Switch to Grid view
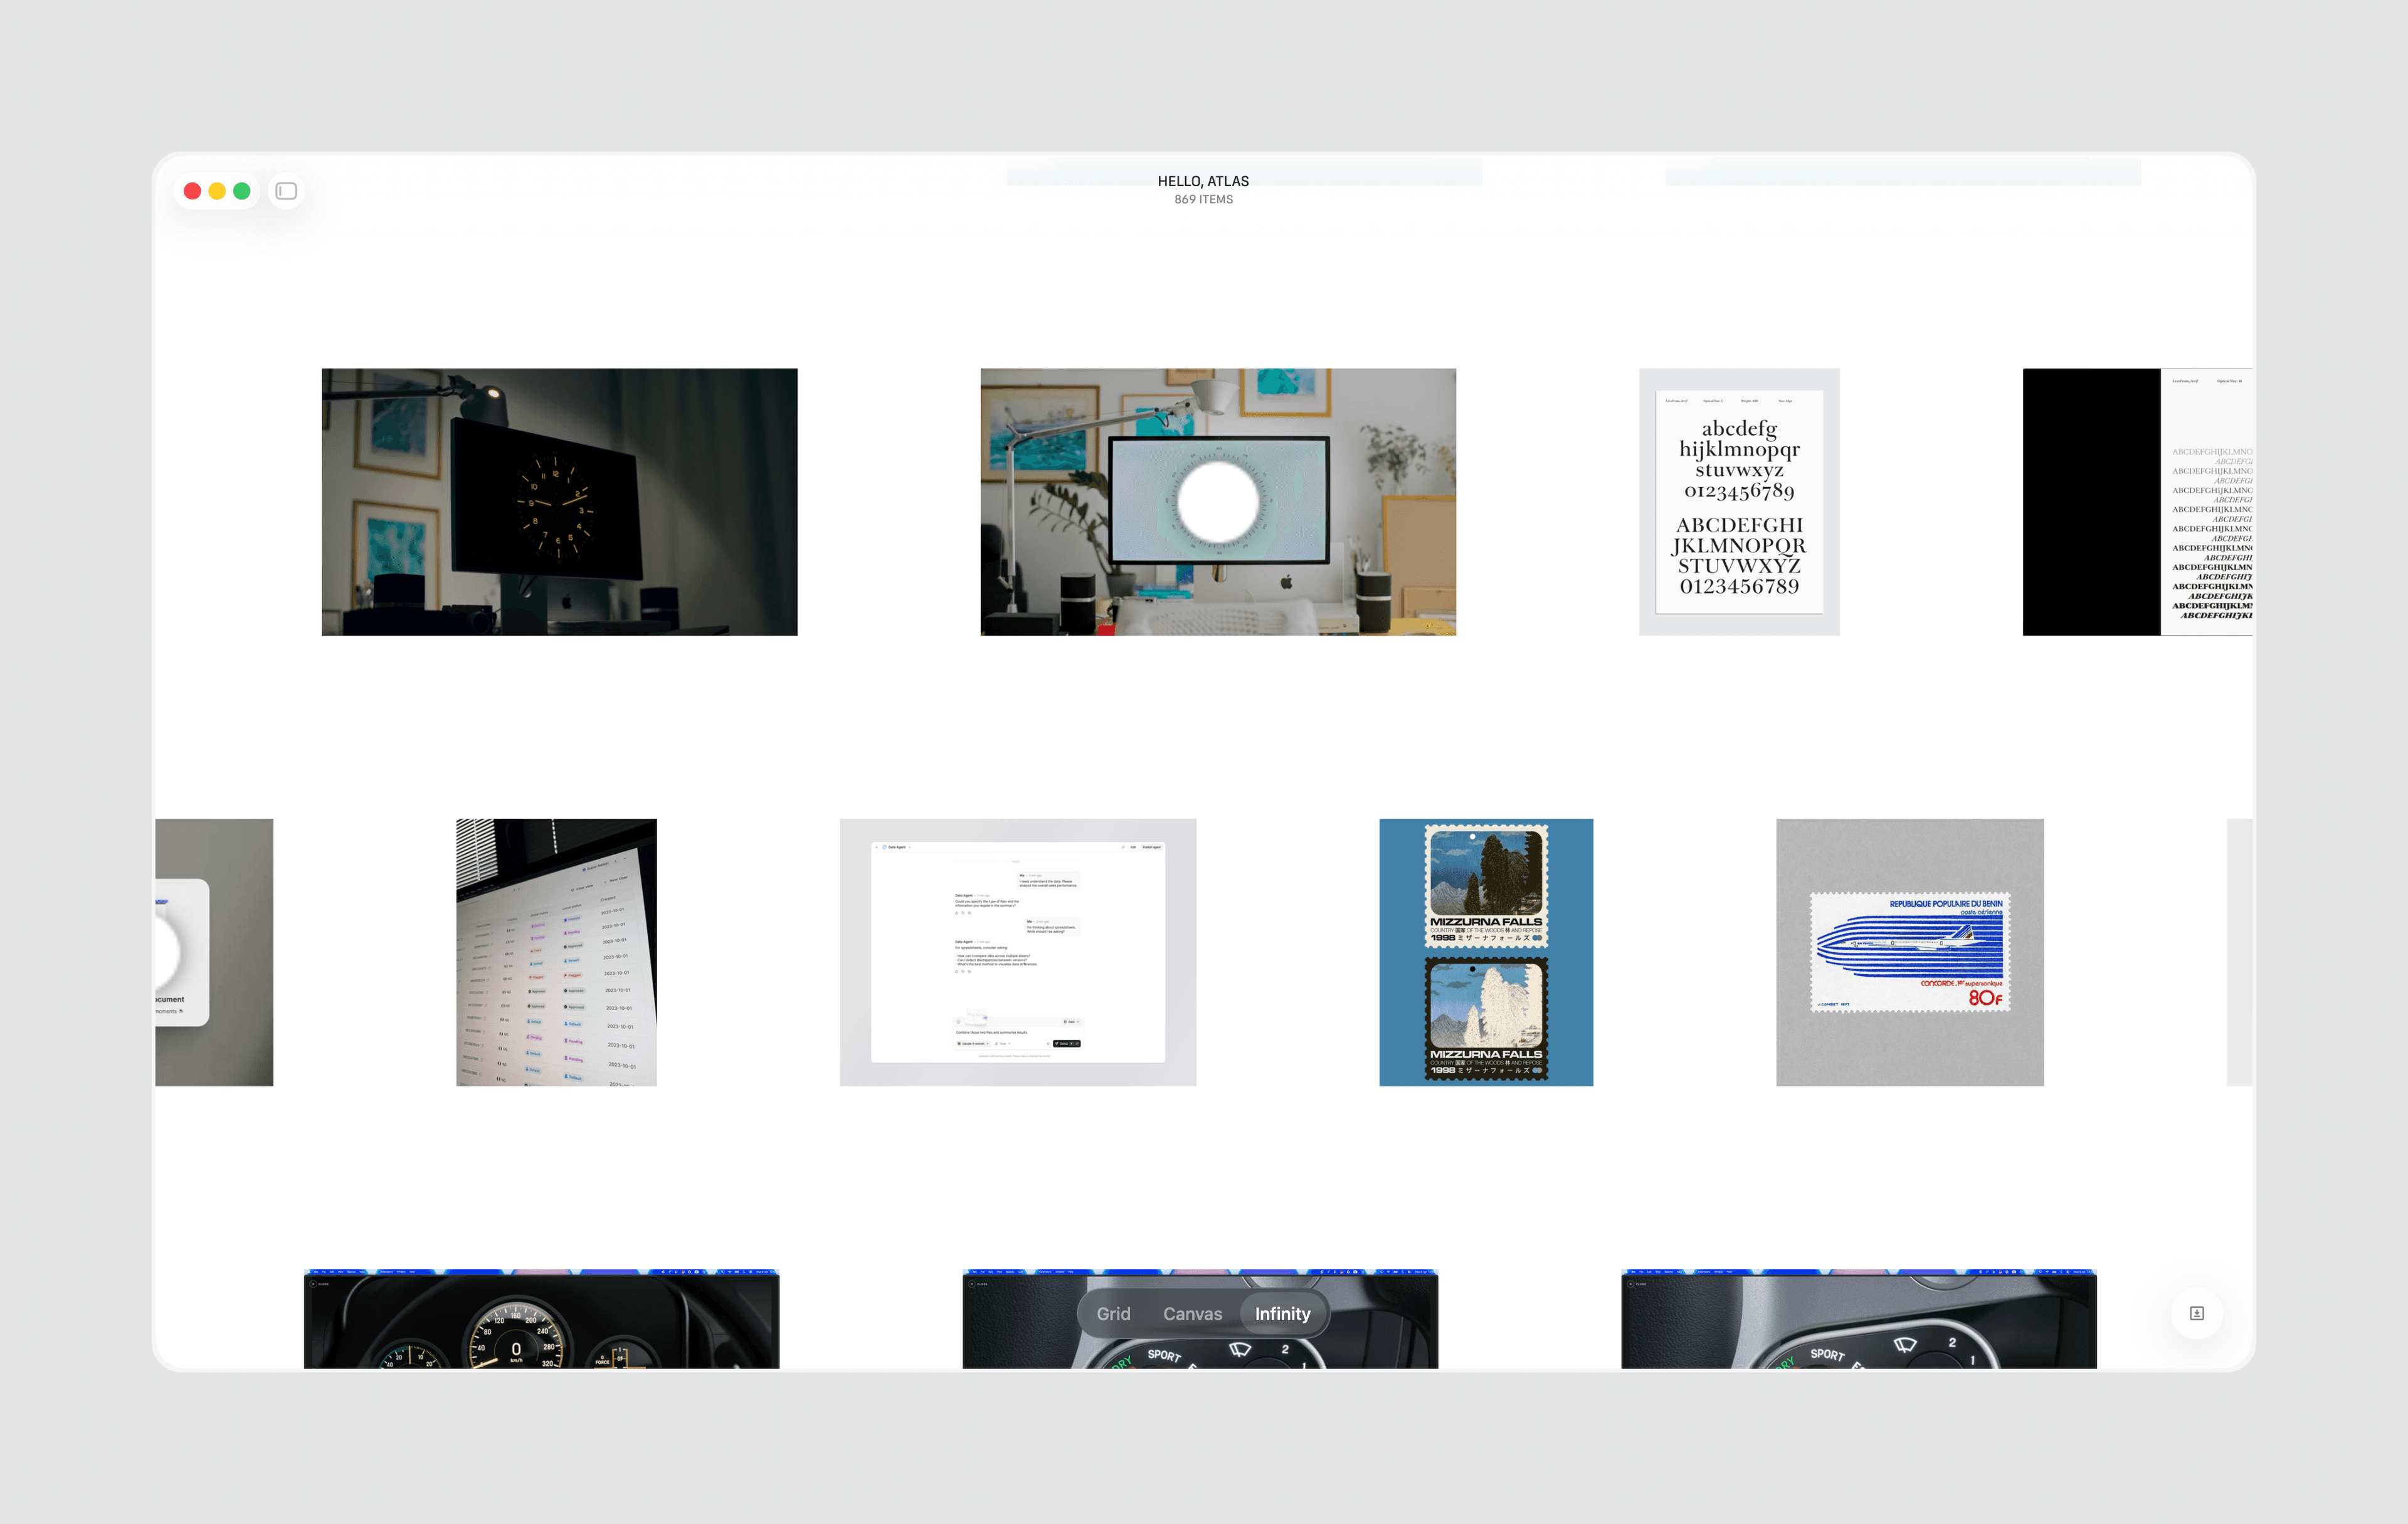The height and width of the screenshot is (1524, 2408). (x=1113, y=1314)
